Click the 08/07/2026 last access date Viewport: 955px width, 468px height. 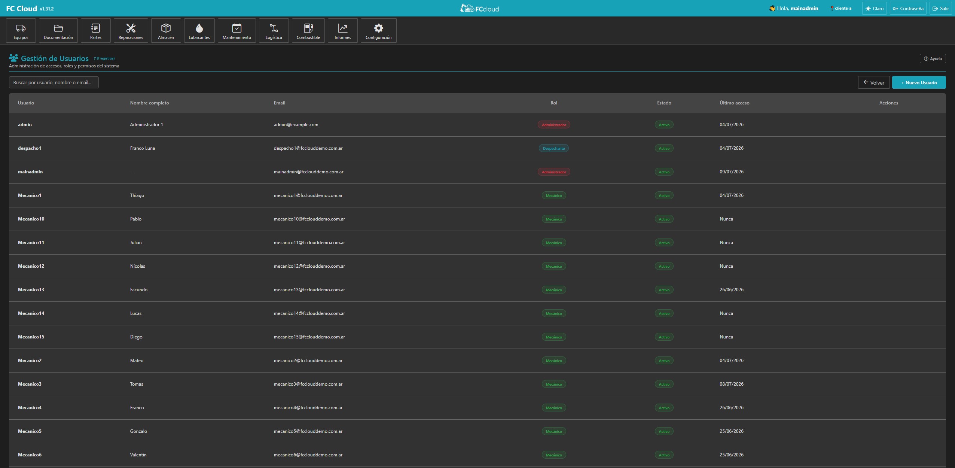[732, 384]
